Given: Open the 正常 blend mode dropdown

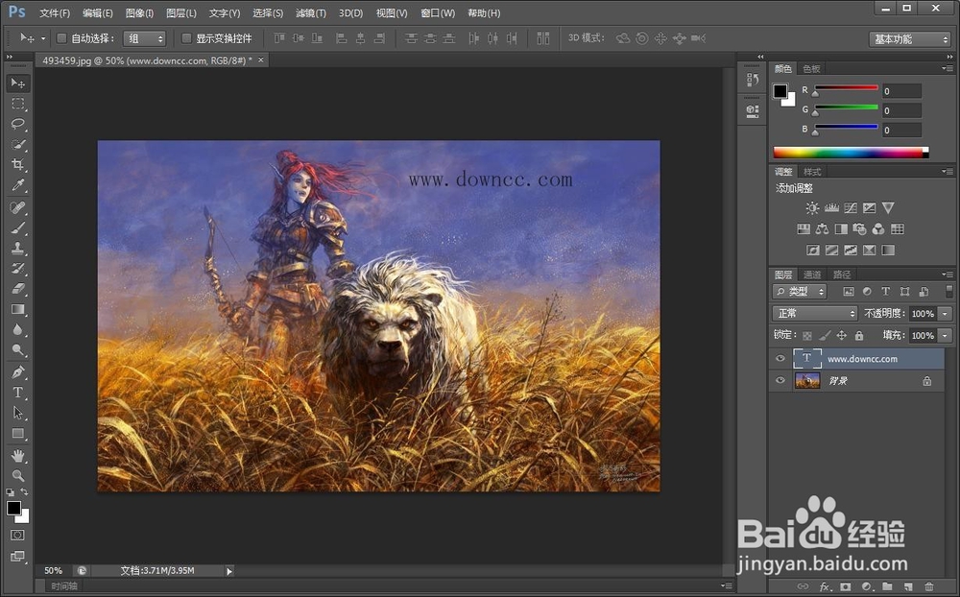Looking at the screenshot, I should [x=814, y=314].
